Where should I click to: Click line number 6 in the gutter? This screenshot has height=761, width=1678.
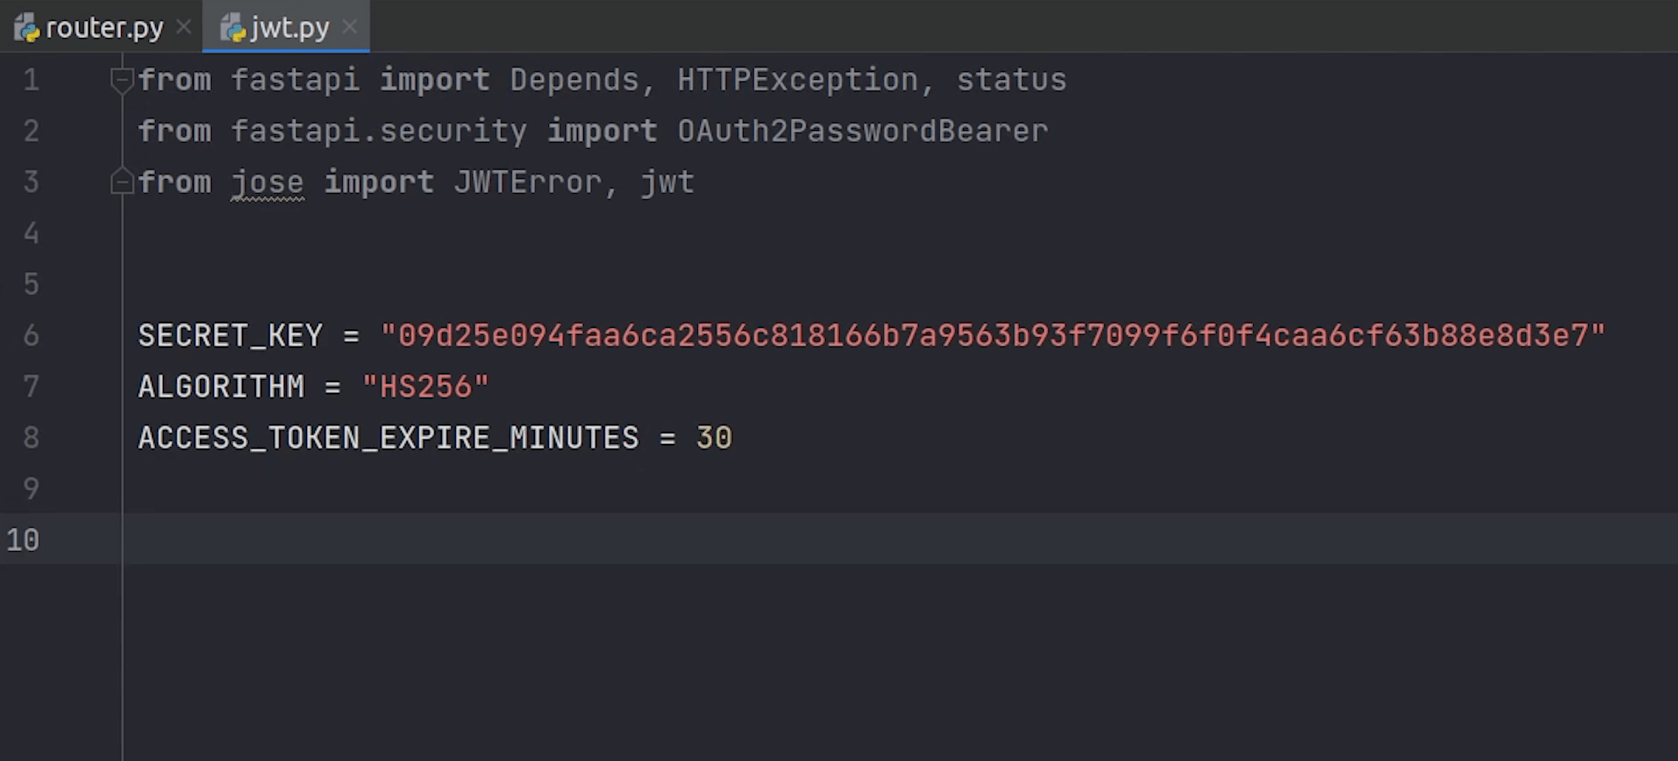[31, 336]
